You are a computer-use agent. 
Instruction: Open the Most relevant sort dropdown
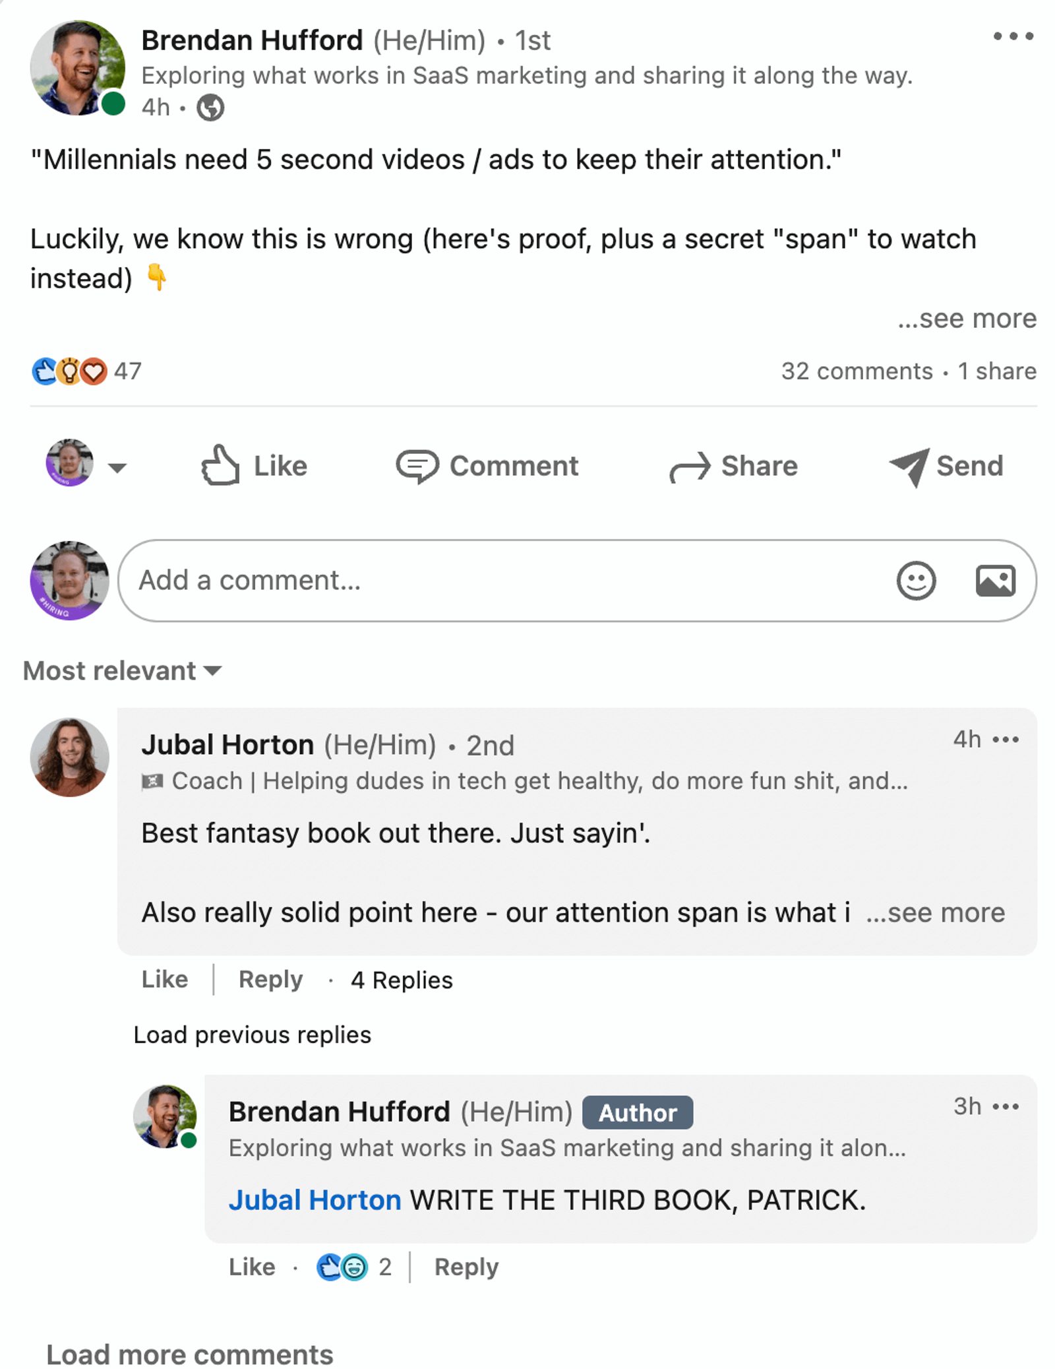(123, 671)
